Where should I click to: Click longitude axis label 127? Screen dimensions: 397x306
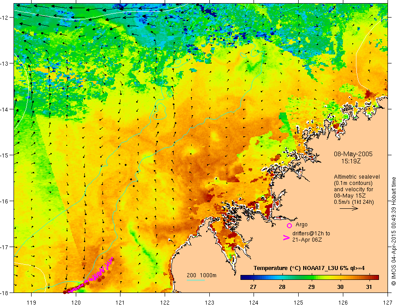(x=388, y=302)
